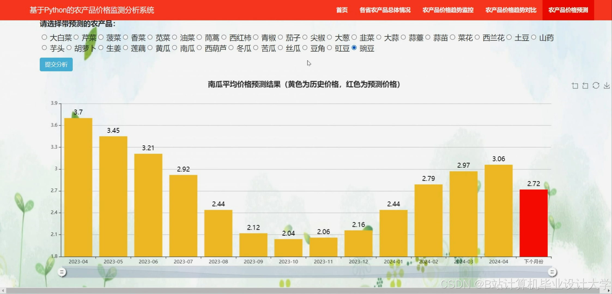
Task: Select the 芹菜 radio button
Action: coord(76,37)
